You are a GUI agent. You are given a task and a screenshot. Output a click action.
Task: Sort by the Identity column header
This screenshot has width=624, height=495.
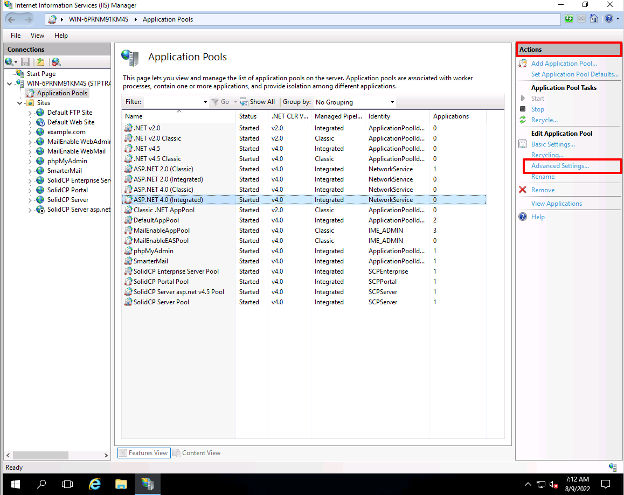397,116
